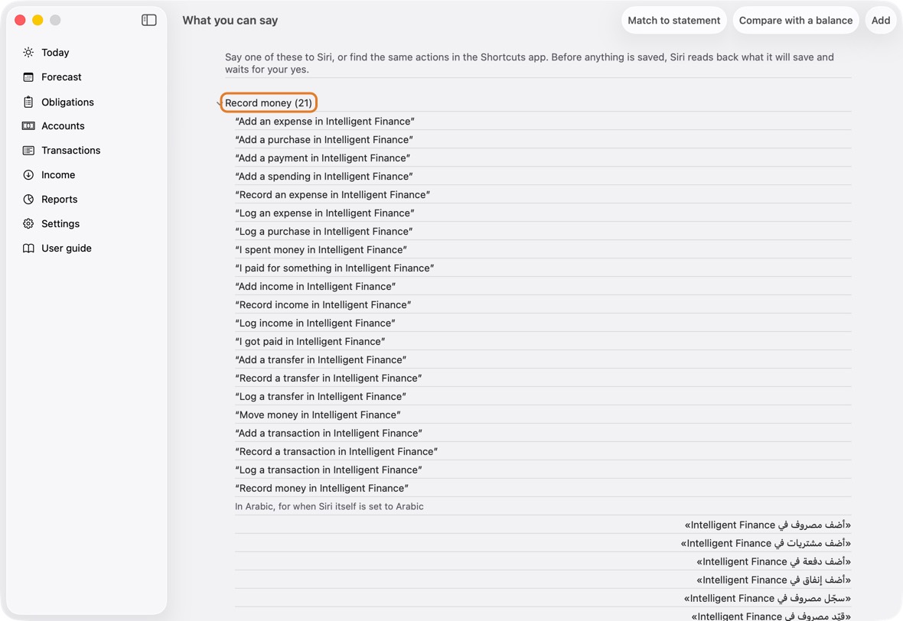Click the User guide book icon
Image resolution: width=903 pixels, height=621 pixels.
pyautogui.click(x=28, y=248)
